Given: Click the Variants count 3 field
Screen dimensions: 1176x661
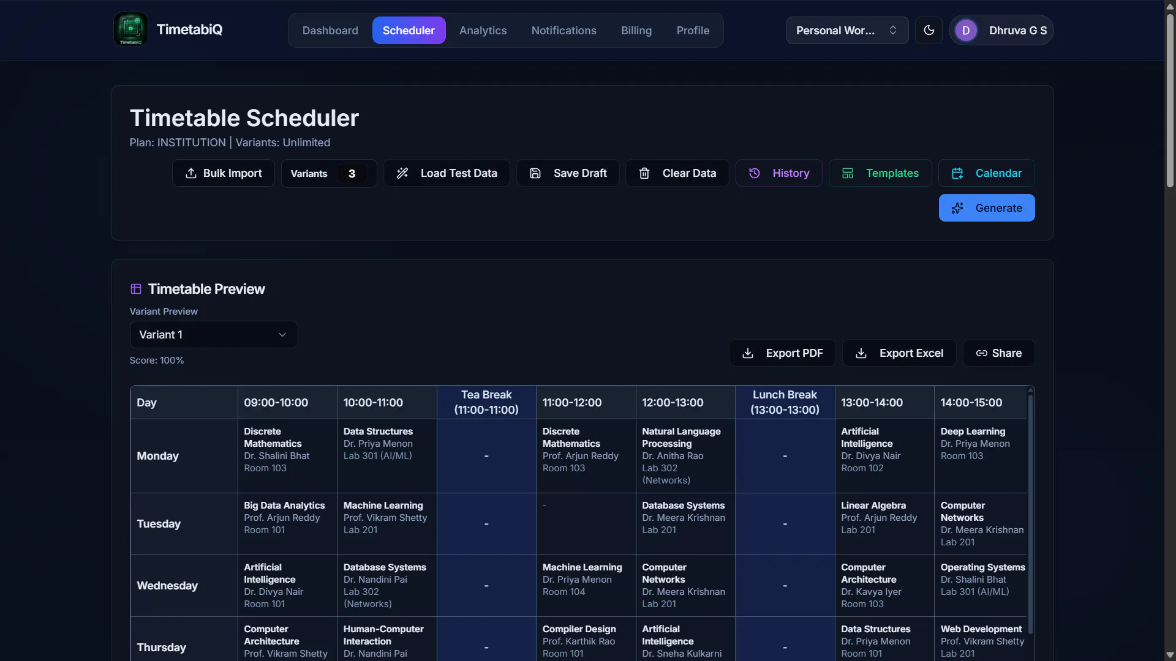Looking at the screenshot, I should (x=352, y=173).
